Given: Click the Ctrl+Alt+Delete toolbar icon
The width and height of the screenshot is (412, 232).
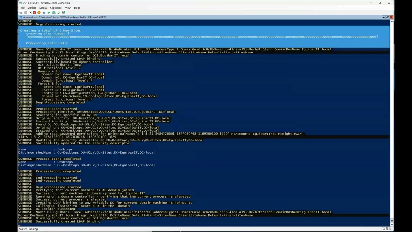Looking at the screenshot, I should pyautogui.click(x=21, y=13).
